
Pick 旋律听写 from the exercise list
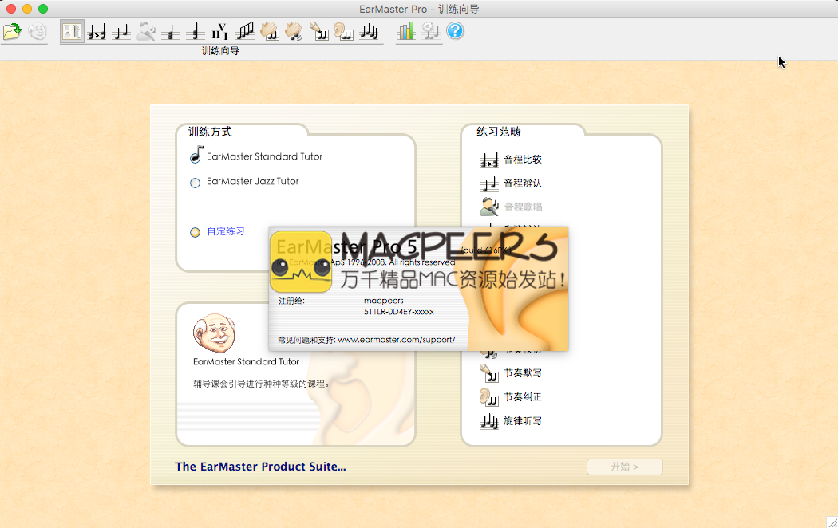[x=523, y=421]
